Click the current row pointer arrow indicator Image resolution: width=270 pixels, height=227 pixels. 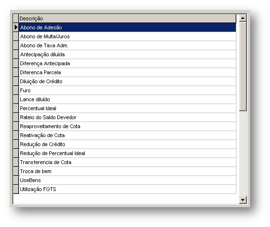click(x=16, y=27)
